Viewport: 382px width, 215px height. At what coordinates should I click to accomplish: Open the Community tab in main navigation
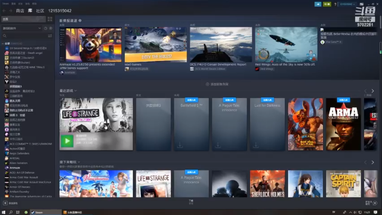click(40, 11)
